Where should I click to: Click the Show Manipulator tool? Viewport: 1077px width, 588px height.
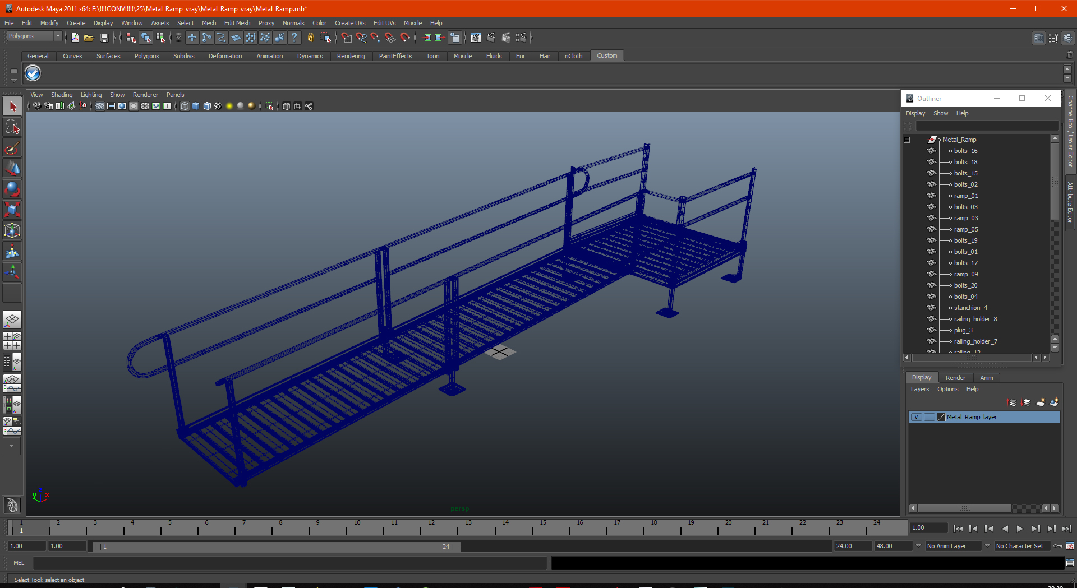pos(12,272)
